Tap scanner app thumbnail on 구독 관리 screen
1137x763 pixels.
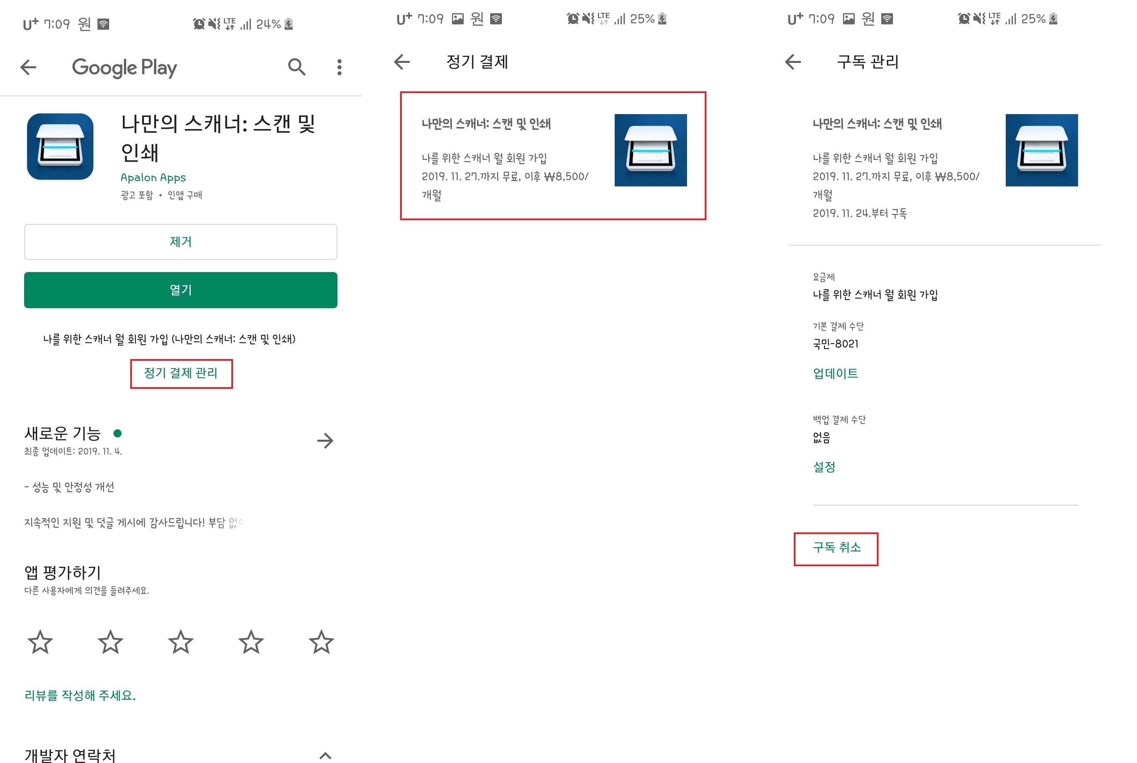pos(1041,150)
